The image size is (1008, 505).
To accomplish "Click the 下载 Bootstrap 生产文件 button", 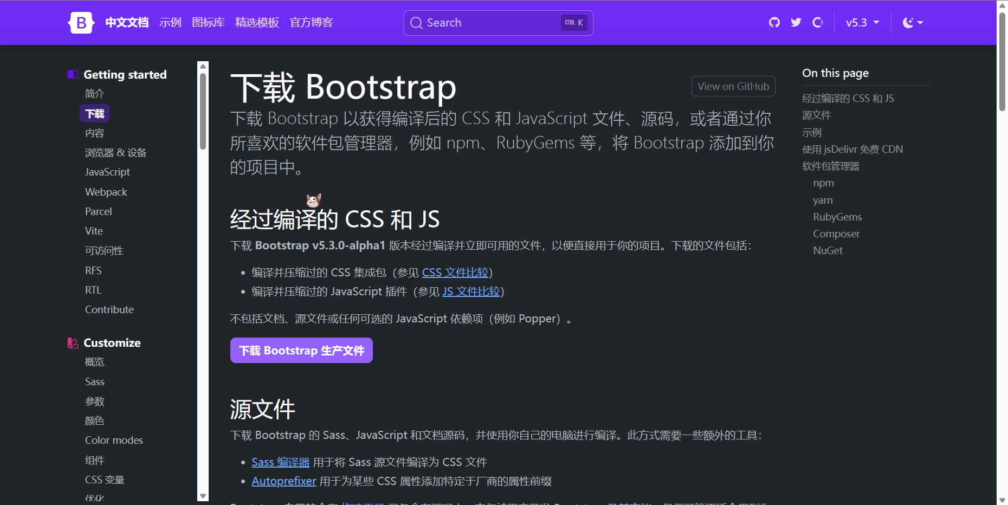I will coord(301,351).
